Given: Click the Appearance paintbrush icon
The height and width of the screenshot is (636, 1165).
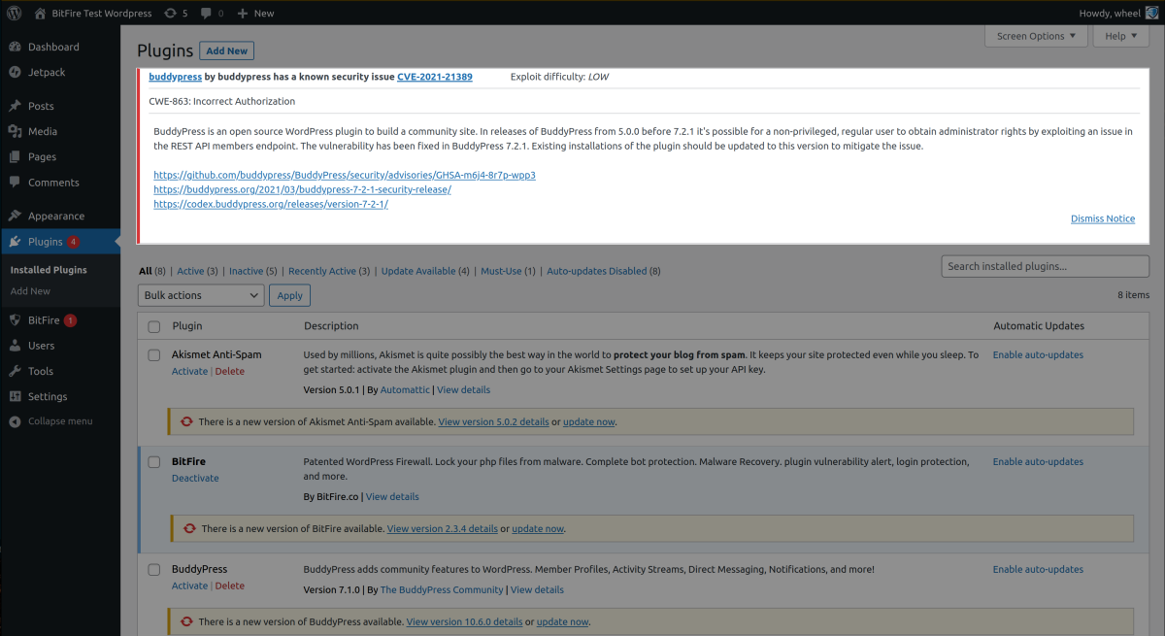Looking at the screenshot, I should [x=15, y=216].
